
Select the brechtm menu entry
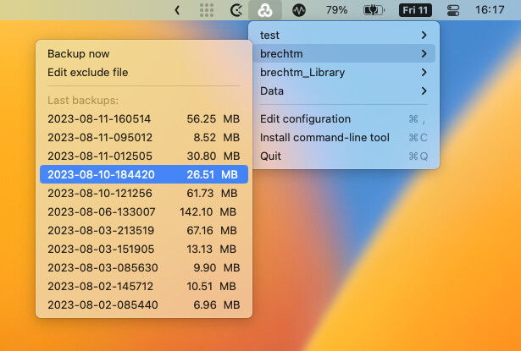[344, 53]
